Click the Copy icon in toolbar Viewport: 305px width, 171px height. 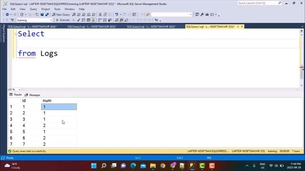[x=105, y=15]
